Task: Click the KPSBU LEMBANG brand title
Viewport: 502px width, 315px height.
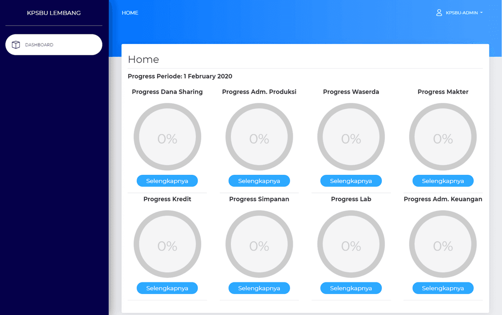Action: 54,13
